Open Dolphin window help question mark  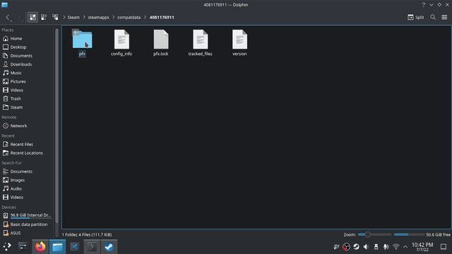click(x=423, y=5)
